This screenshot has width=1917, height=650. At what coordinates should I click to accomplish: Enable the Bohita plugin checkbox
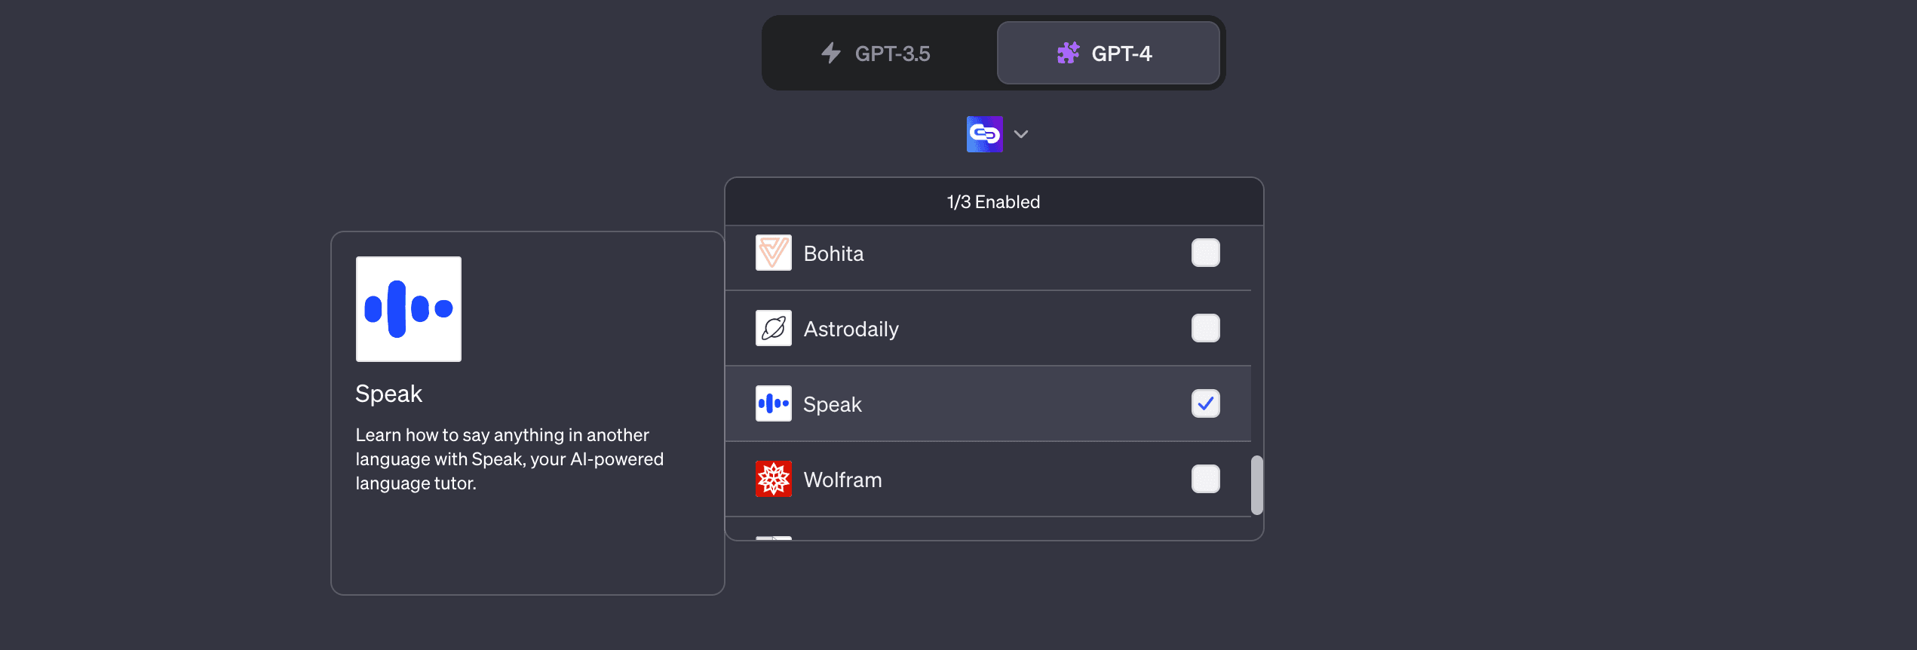(x=1205, y=253)
